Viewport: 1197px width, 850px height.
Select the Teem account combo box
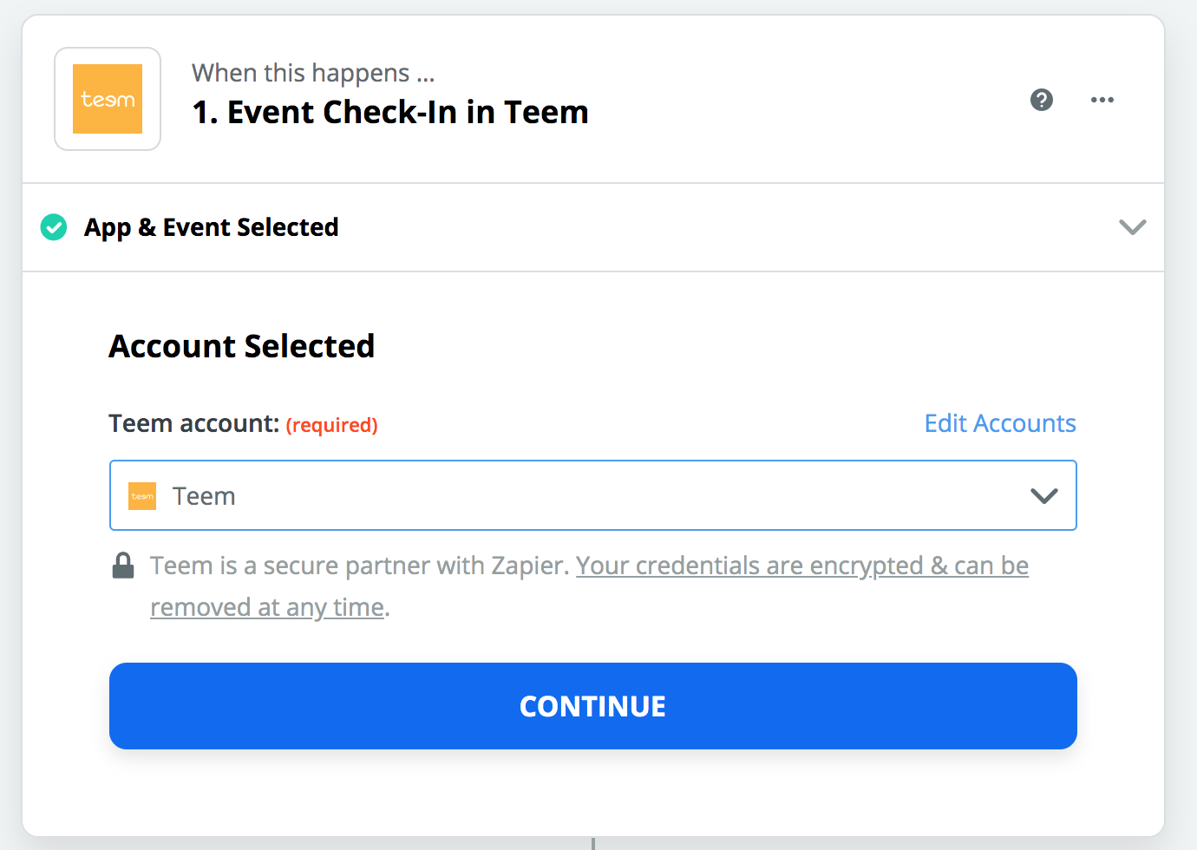(x=593, y=495)
